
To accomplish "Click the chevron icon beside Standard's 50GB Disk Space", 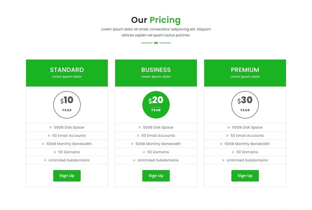I will pyautogui.click(x=51, y=128).
